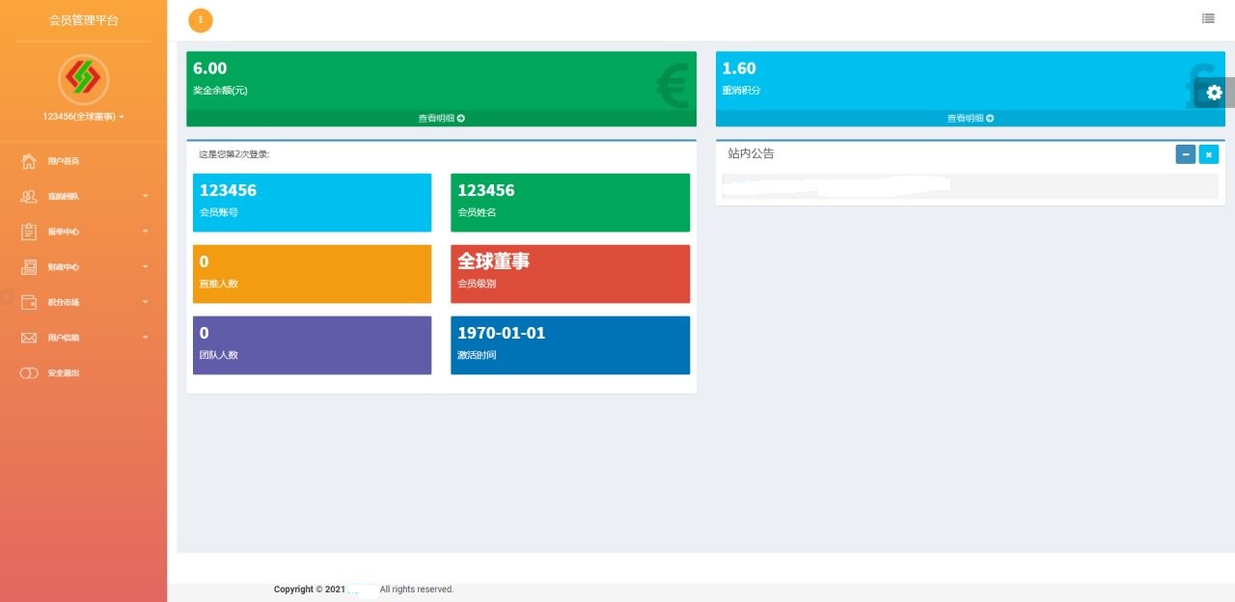Click the 这是您第2次登录 text
1235x602 pixels.
pos(234,154)
